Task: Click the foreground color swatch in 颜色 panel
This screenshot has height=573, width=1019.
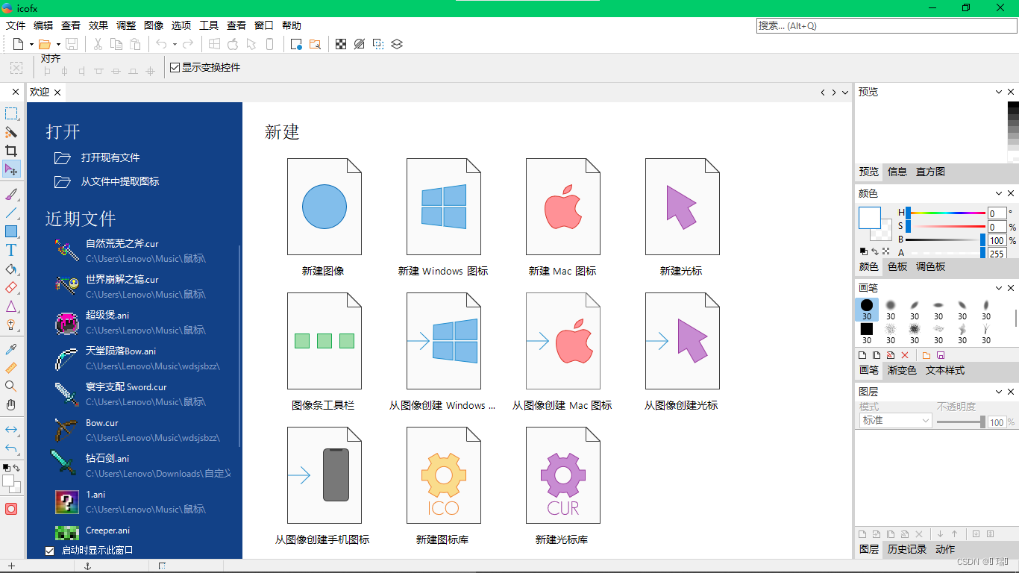Action: tap(870, 218)
